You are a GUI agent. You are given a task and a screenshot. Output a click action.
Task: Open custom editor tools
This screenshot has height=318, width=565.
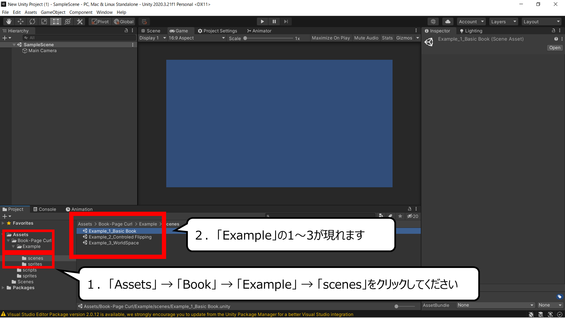80,21
